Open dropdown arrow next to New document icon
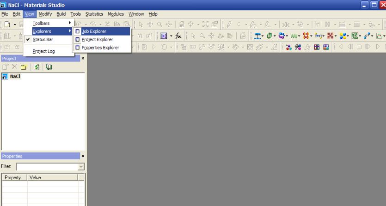The image size is (386, 206). click(x=15, y=24)
